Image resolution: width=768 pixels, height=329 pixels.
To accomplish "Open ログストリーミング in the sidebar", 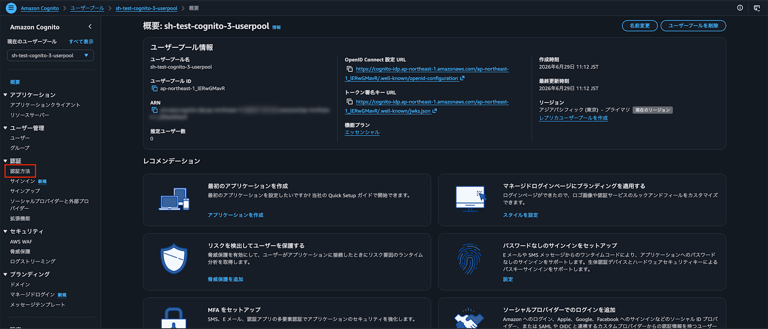I will [x=33, y=261].
